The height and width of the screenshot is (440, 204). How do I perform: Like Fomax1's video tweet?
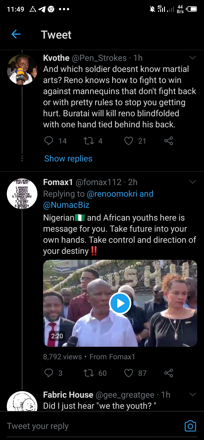point(129,373)
